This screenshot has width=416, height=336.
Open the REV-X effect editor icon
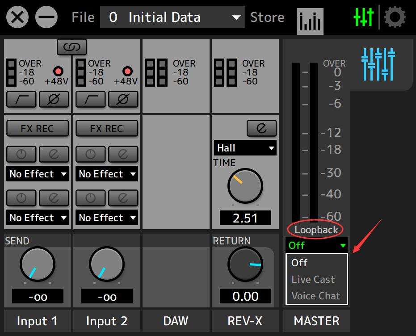[x=261, y=129]
